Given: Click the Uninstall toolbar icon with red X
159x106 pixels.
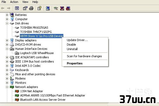Looking at the screenshot, I should click(x=62, y=8).
